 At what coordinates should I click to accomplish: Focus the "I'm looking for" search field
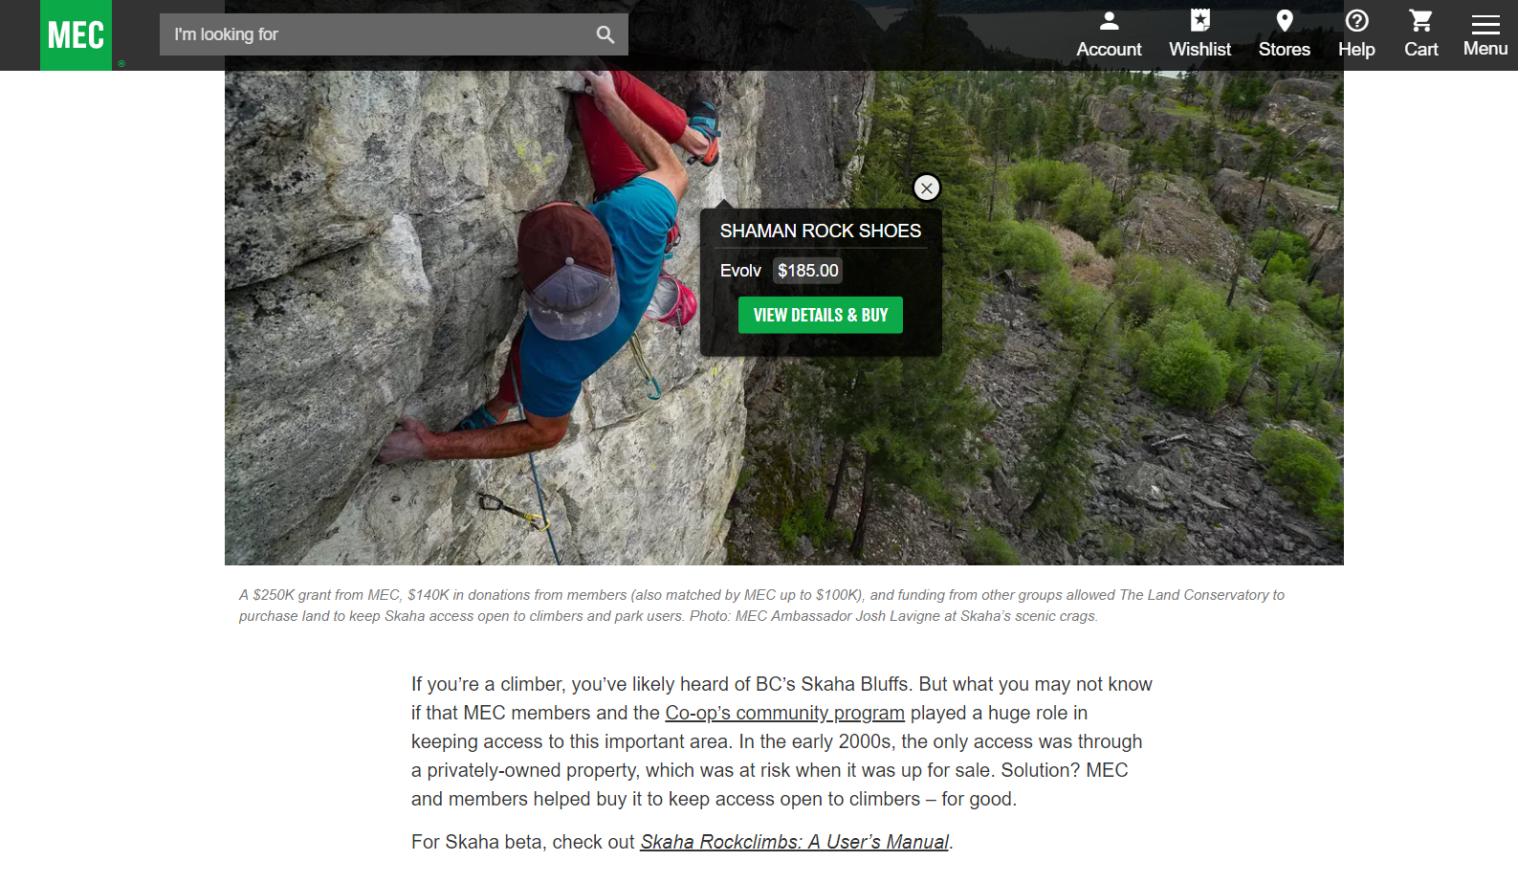tap(378, 34)
